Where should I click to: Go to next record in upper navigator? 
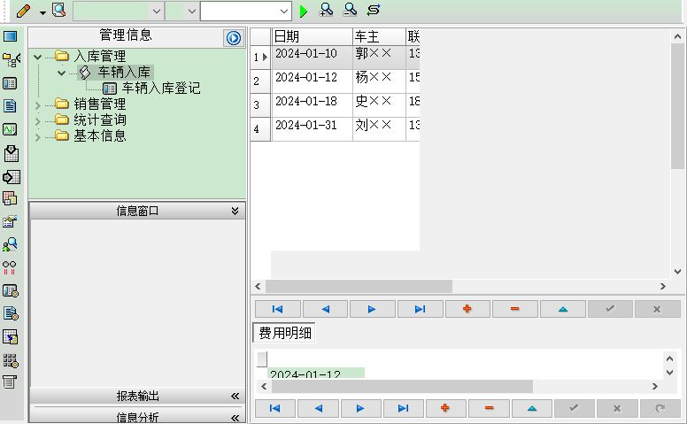point(373,309)
